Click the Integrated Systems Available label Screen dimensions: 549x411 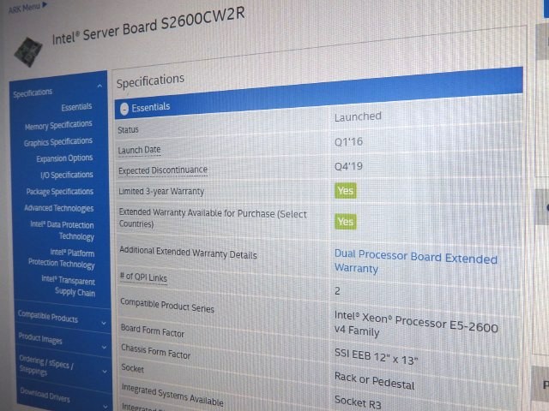pos(172,395)
